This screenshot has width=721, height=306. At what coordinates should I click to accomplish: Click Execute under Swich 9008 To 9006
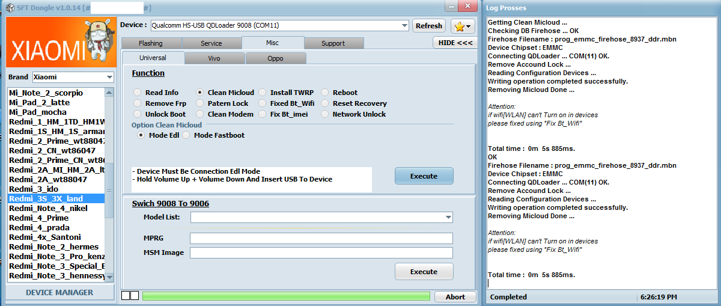pos(424,272)
